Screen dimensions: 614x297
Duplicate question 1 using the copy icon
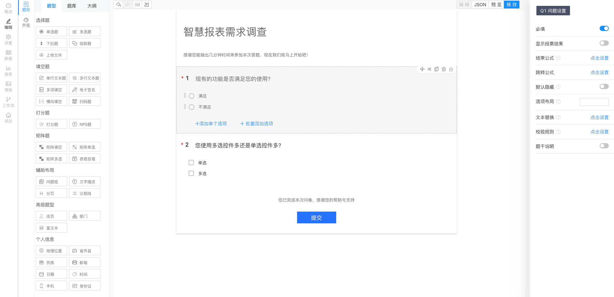pyautogui.click(x=437, y=69)
